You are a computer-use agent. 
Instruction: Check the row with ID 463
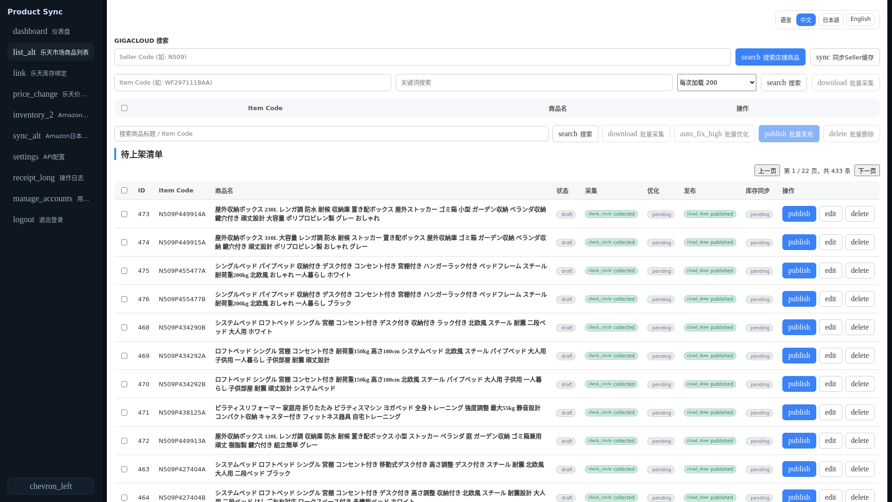point(124,469)
